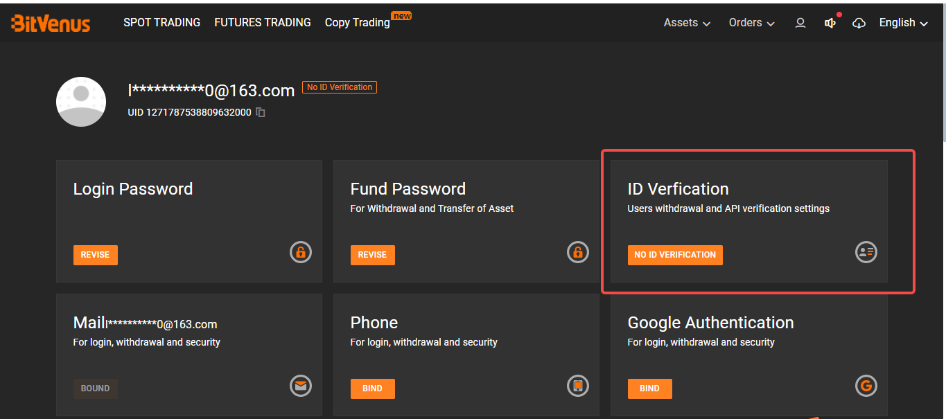
Task: Click the BOUND button under Mail
Action: tap(96, 389)
